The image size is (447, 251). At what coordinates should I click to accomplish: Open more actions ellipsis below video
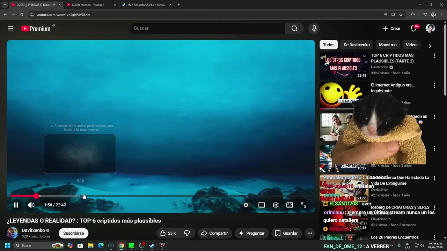310,233
